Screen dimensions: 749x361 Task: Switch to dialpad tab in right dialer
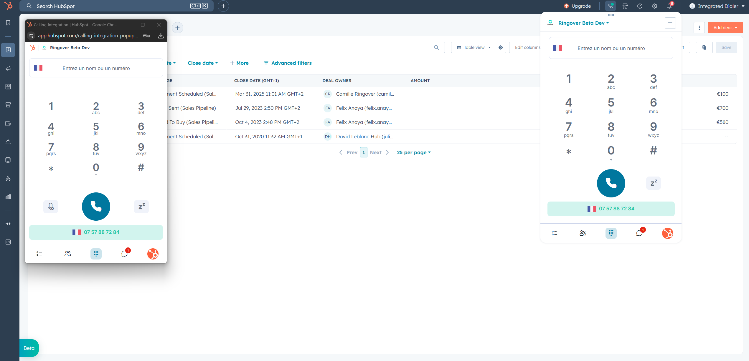pos(611,233)
